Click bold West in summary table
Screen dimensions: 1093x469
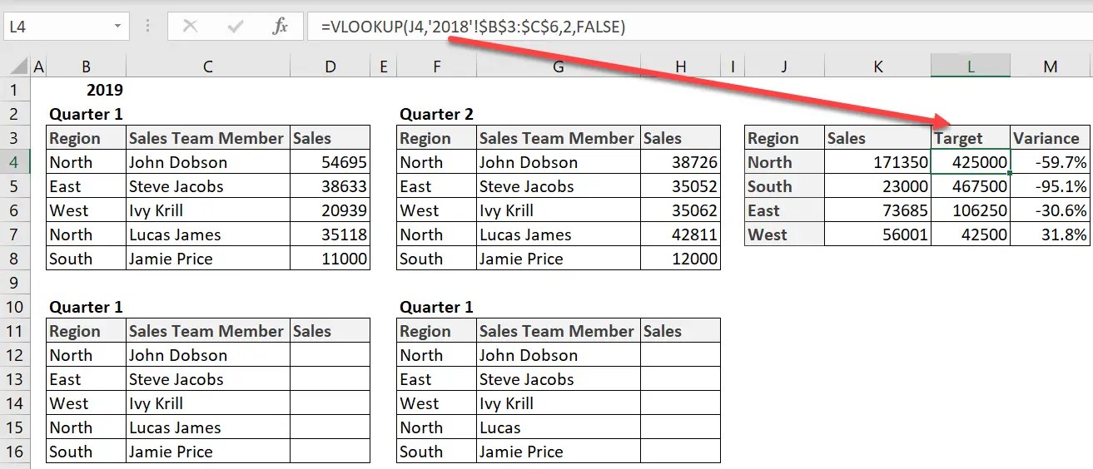[x=784, y=234]
